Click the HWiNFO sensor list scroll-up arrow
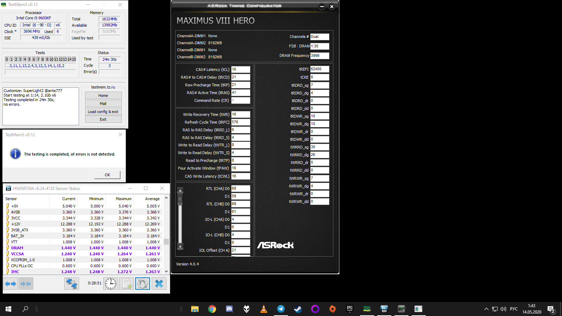The width and height of the screenshot is (562, 316). 166,198
